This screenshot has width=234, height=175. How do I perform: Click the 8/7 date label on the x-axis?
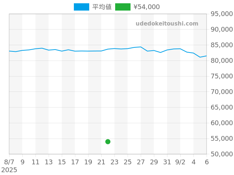tap(9, 162)
